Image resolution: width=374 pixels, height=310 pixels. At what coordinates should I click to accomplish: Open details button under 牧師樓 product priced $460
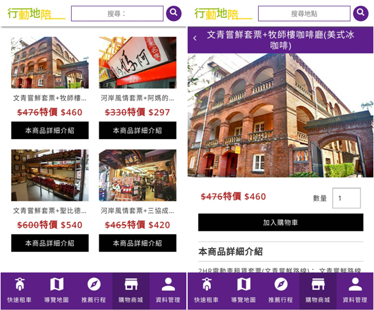point(50,130)
